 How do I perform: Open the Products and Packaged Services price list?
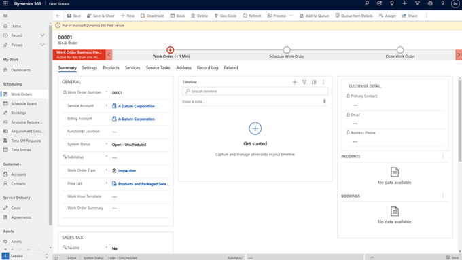[x=143, y=184]
